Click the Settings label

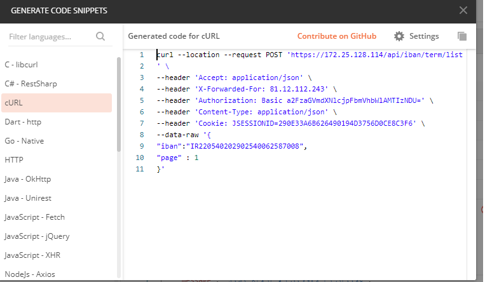coord(424,36)
